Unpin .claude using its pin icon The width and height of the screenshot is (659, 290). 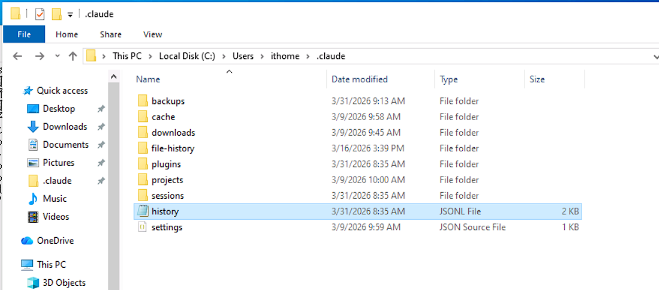point(101,181)
